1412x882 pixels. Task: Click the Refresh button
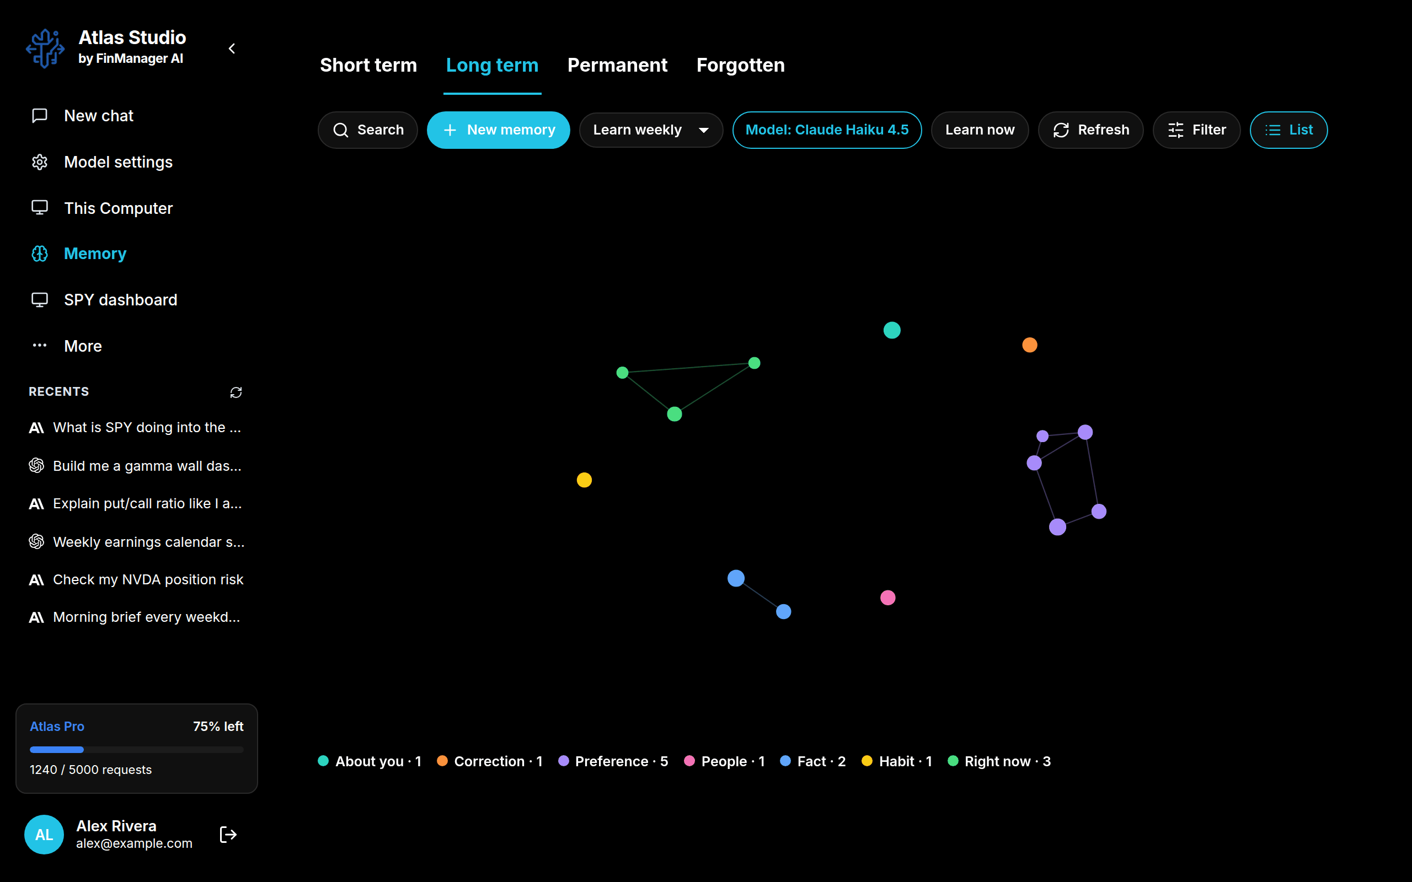[1090, 130]
